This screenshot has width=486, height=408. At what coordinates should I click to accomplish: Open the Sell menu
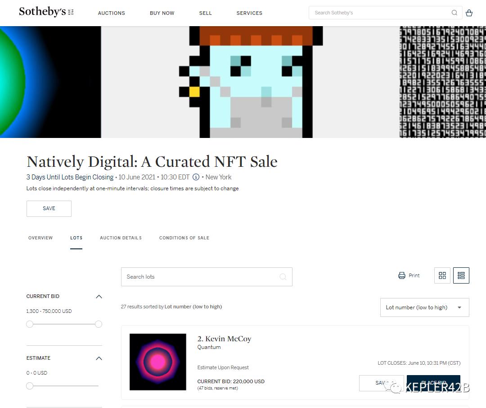pos(206,13)
